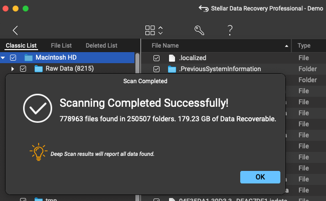The width and height of the screenshot is (326, 201).
Task: Maximize window with the green button
Action: 26,9
